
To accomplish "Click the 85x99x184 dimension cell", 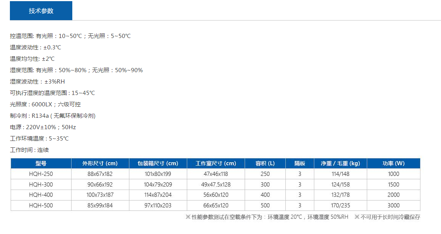I will coord(100,206).
